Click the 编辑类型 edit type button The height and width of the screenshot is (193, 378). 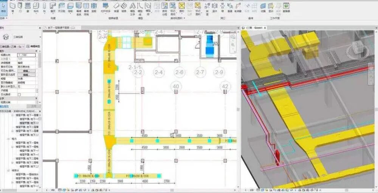pos(33,46)
